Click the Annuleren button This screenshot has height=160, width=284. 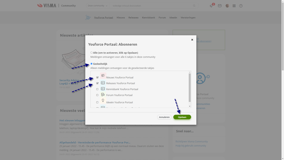pyautogui.click(x=164, y=117)
